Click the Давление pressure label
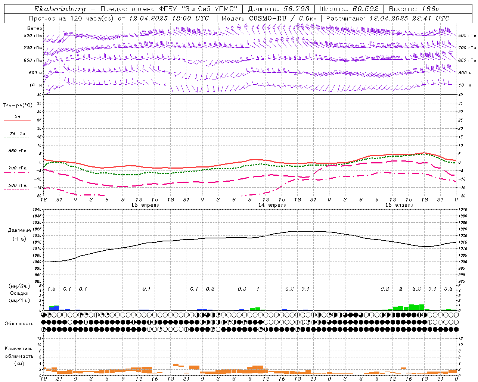478x382 pixels. (x=19, y=231)
